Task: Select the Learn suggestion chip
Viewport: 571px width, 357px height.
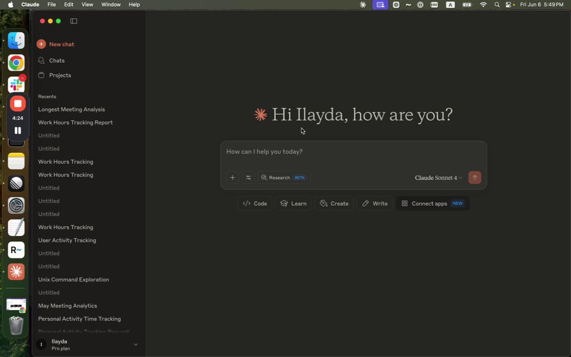Action: click(x=293, y=203)
